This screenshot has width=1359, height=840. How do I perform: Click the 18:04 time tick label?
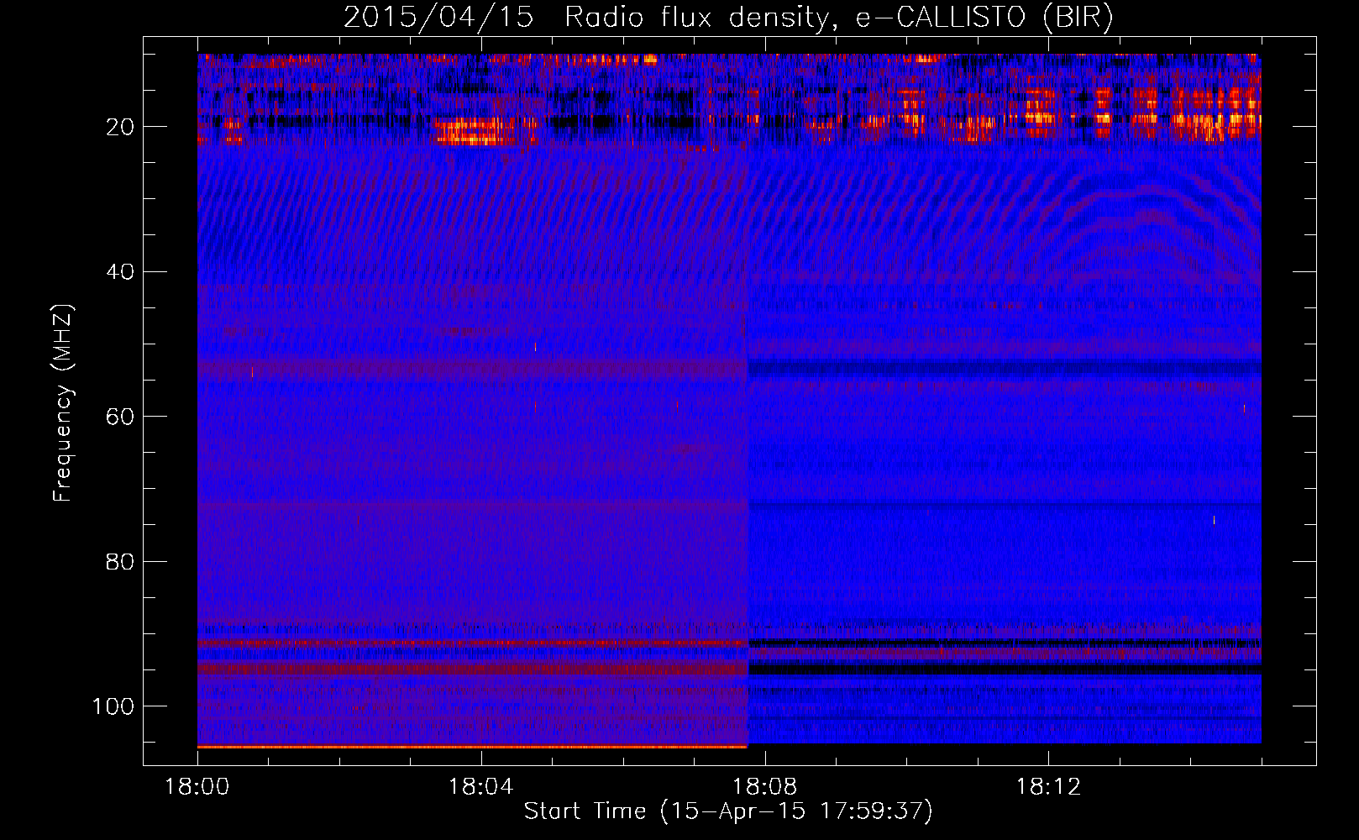click(x=480, y=787)
